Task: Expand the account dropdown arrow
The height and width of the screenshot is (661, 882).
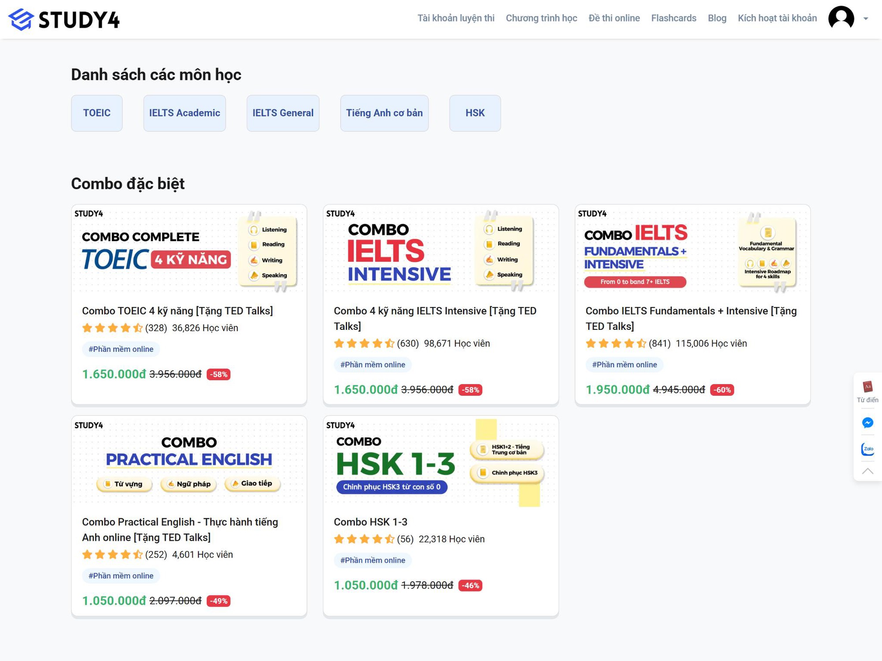Action: tap(865, 19)
